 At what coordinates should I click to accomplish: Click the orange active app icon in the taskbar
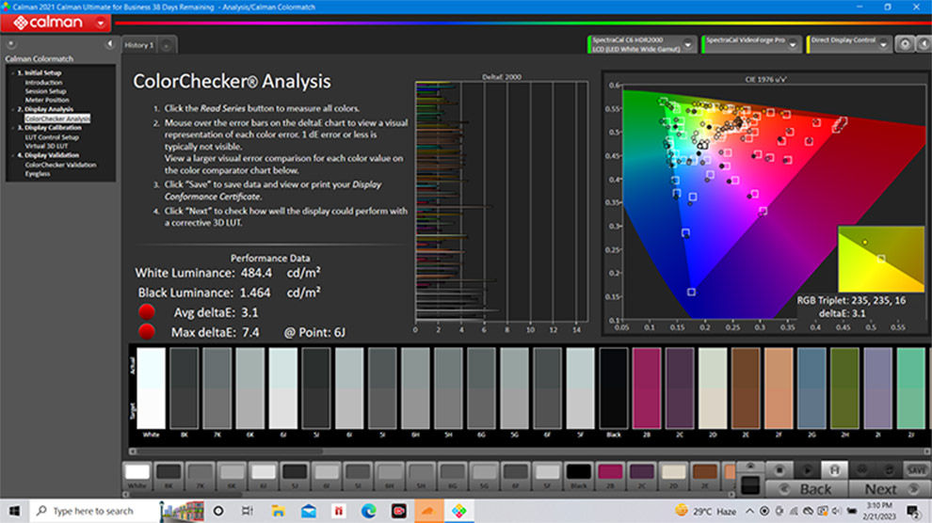428,511
